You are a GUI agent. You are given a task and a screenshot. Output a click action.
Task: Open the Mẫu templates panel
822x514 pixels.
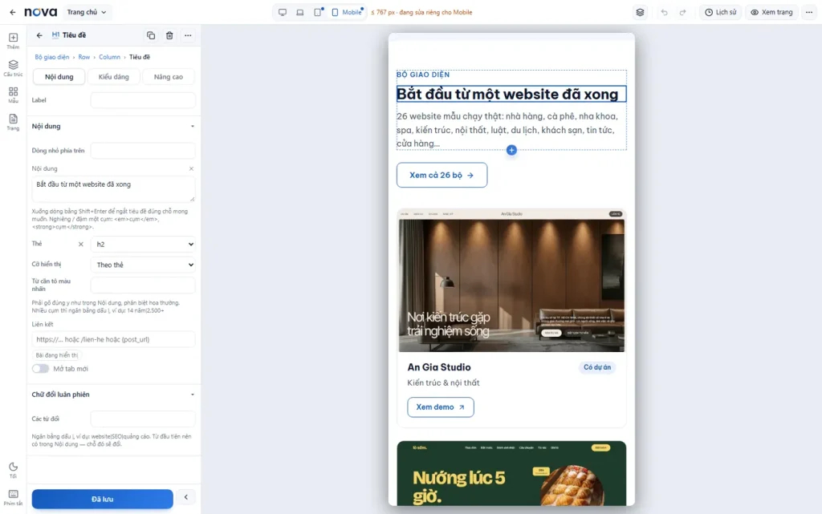(x=13, y=95)
